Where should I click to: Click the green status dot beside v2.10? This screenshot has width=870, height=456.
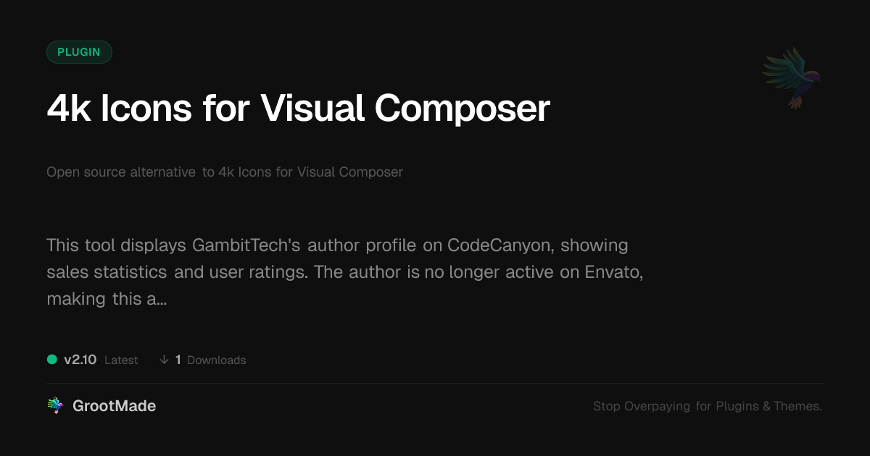tap(52, 359)
